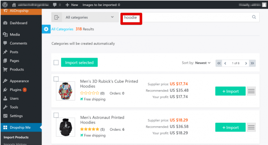Click the search magnifier icon

[x=254, y=17]
